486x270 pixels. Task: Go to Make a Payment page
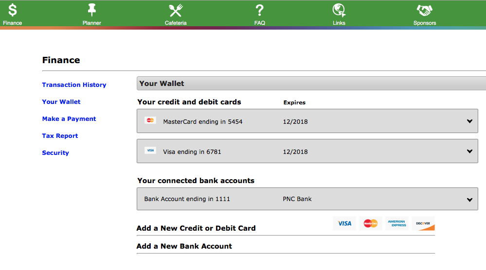[69, 119]
